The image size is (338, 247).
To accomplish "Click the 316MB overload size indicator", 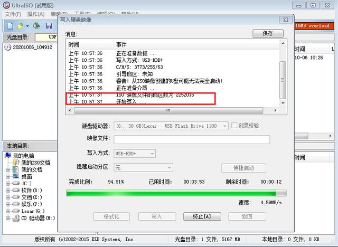I will pos(314,26).
